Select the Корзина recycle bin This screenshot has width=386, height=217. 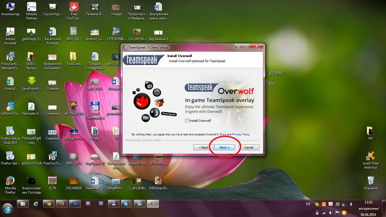[x=370, y=183]
